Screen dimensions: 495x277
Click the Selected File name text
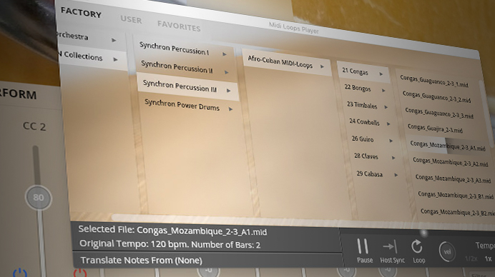(202, 231)
